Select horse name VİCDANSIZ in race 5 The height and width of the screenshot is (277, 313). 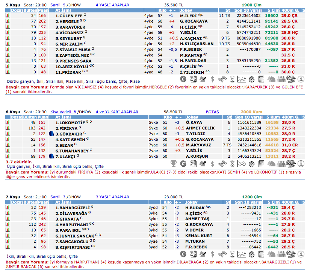[x=69, y=33]
